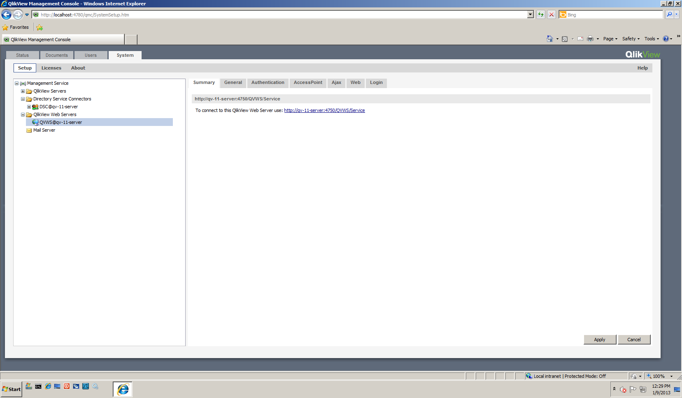The width and height of the screenshot is (682, 398).
Task: Click the Home icon in command bar
Action: click(550, 39)
